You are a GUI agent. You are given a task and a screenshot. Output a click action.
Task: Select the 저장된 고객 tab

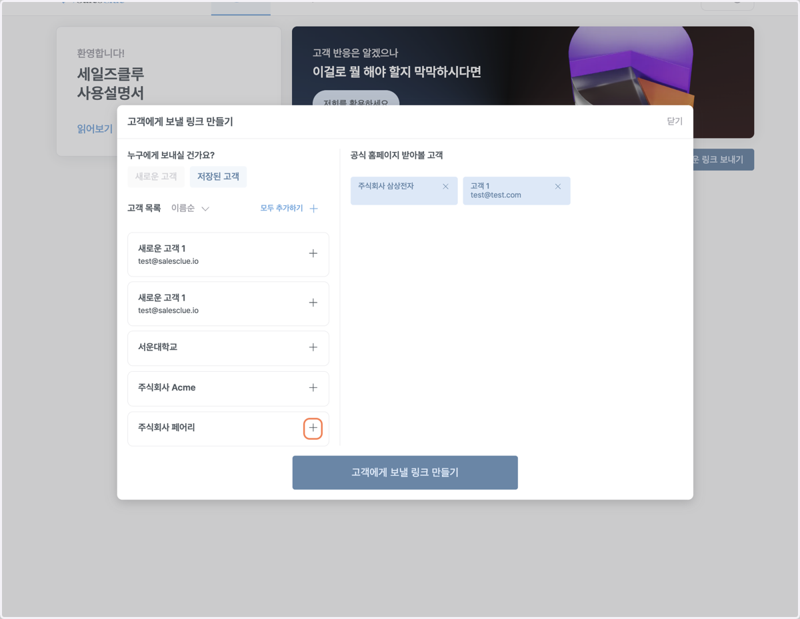pos(218,177)
